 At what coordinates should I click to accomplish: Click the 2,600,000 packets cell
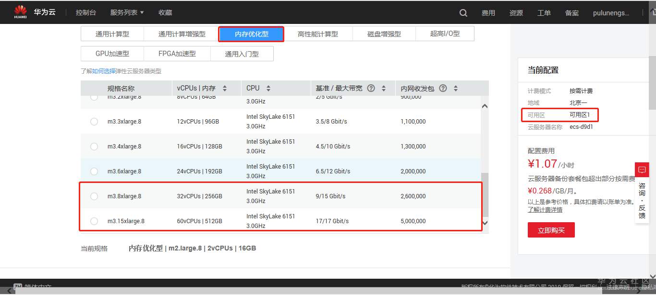point(413,196)
